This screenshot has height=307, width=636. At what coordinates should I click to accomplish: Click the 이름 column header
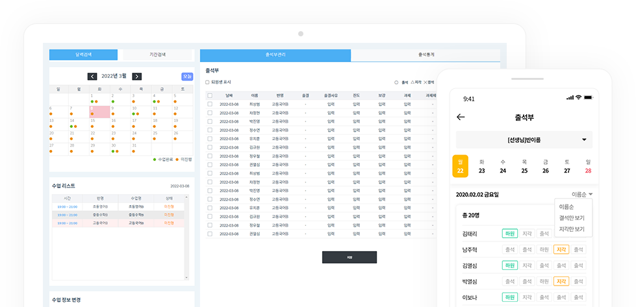pos(255,95)
